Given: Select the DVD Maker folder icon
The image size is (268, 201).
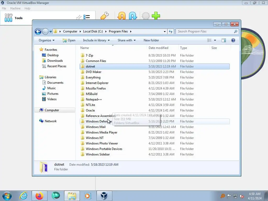Looking at the screenshot, I should tap(82, 72).
